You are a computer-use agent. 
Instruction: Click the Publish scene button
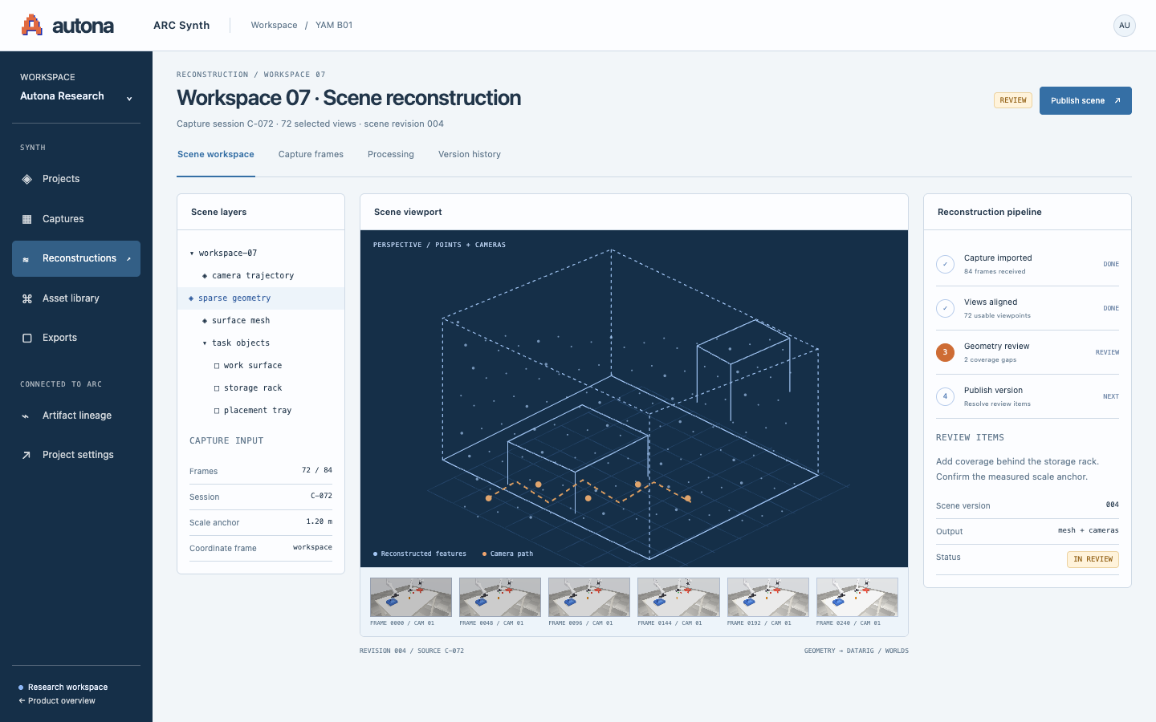point(1085,100)
